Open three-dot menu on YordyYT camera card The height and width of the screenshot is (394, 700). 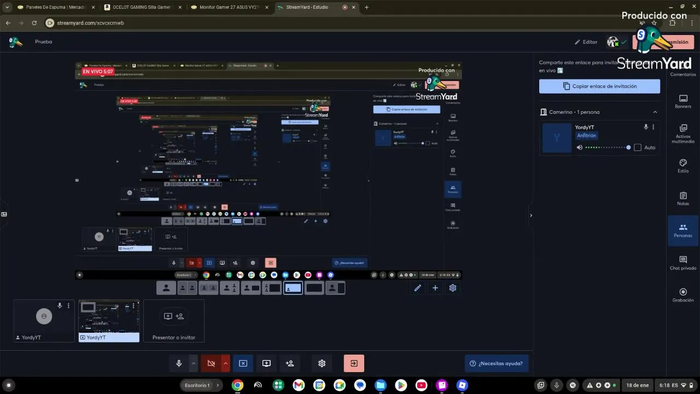point(68,305)
